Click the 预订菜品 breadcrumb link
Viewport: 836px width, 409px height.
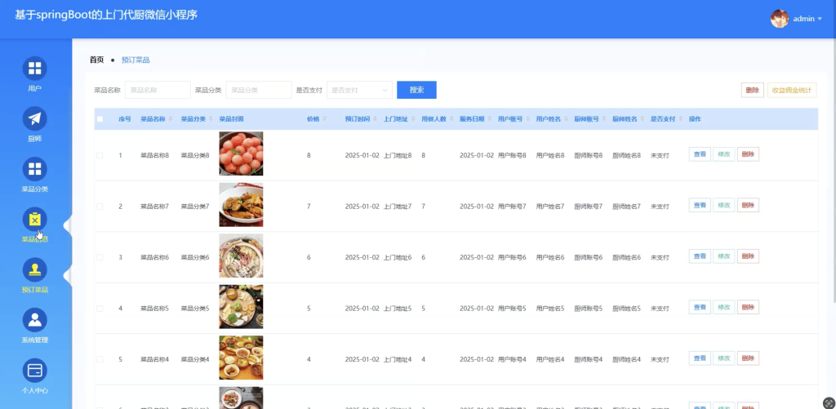(x=136, y=60)
